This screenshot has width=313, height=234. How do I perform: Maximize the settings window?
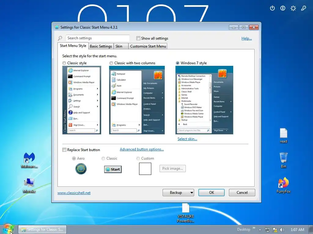[x=244, y=27]
